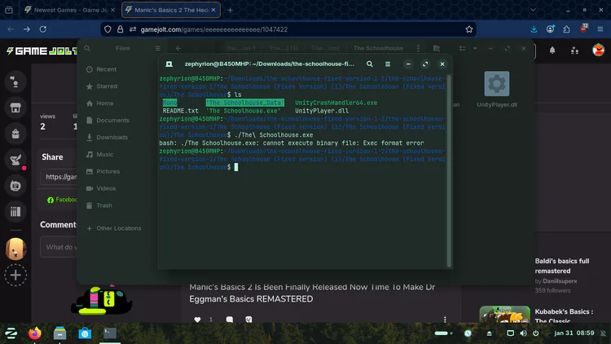Viewport: 611px width, 344px height.
Task: Open Kubabek's Basics game thumbnail
Action: coord(504,314)
